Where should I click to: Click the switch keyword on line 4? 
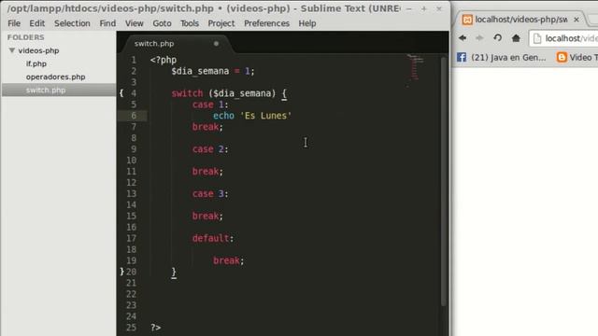[187, 93]
